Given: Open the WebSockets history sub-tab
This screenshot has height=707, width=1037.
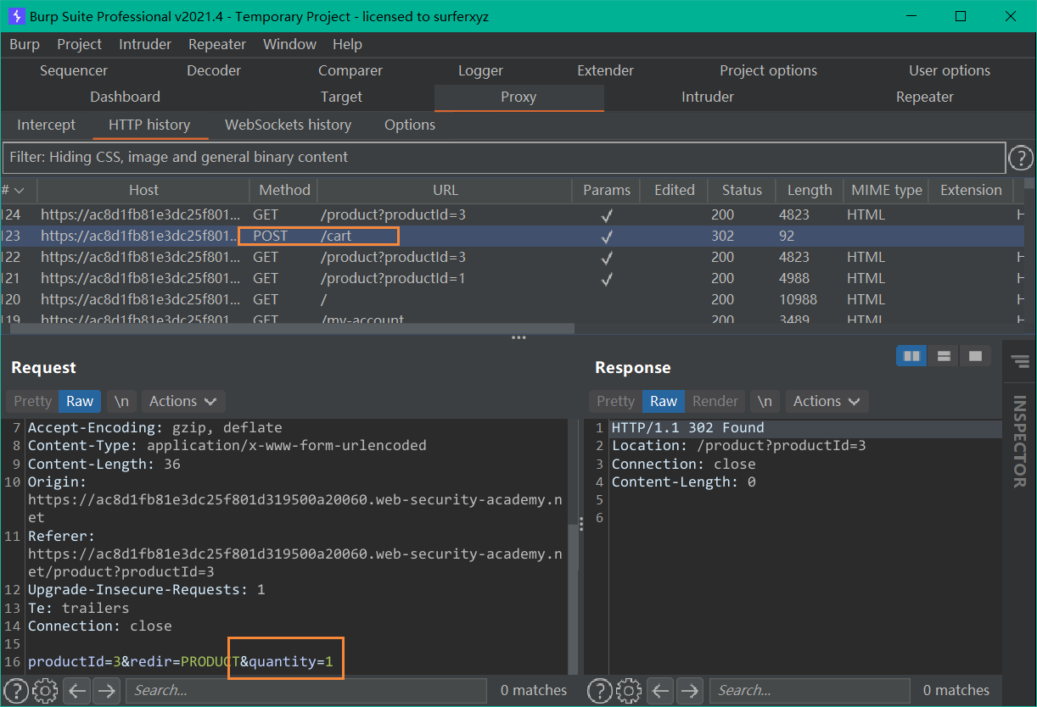Looking at the screenshot, I should pyautogui.click(x=288, y=125).
